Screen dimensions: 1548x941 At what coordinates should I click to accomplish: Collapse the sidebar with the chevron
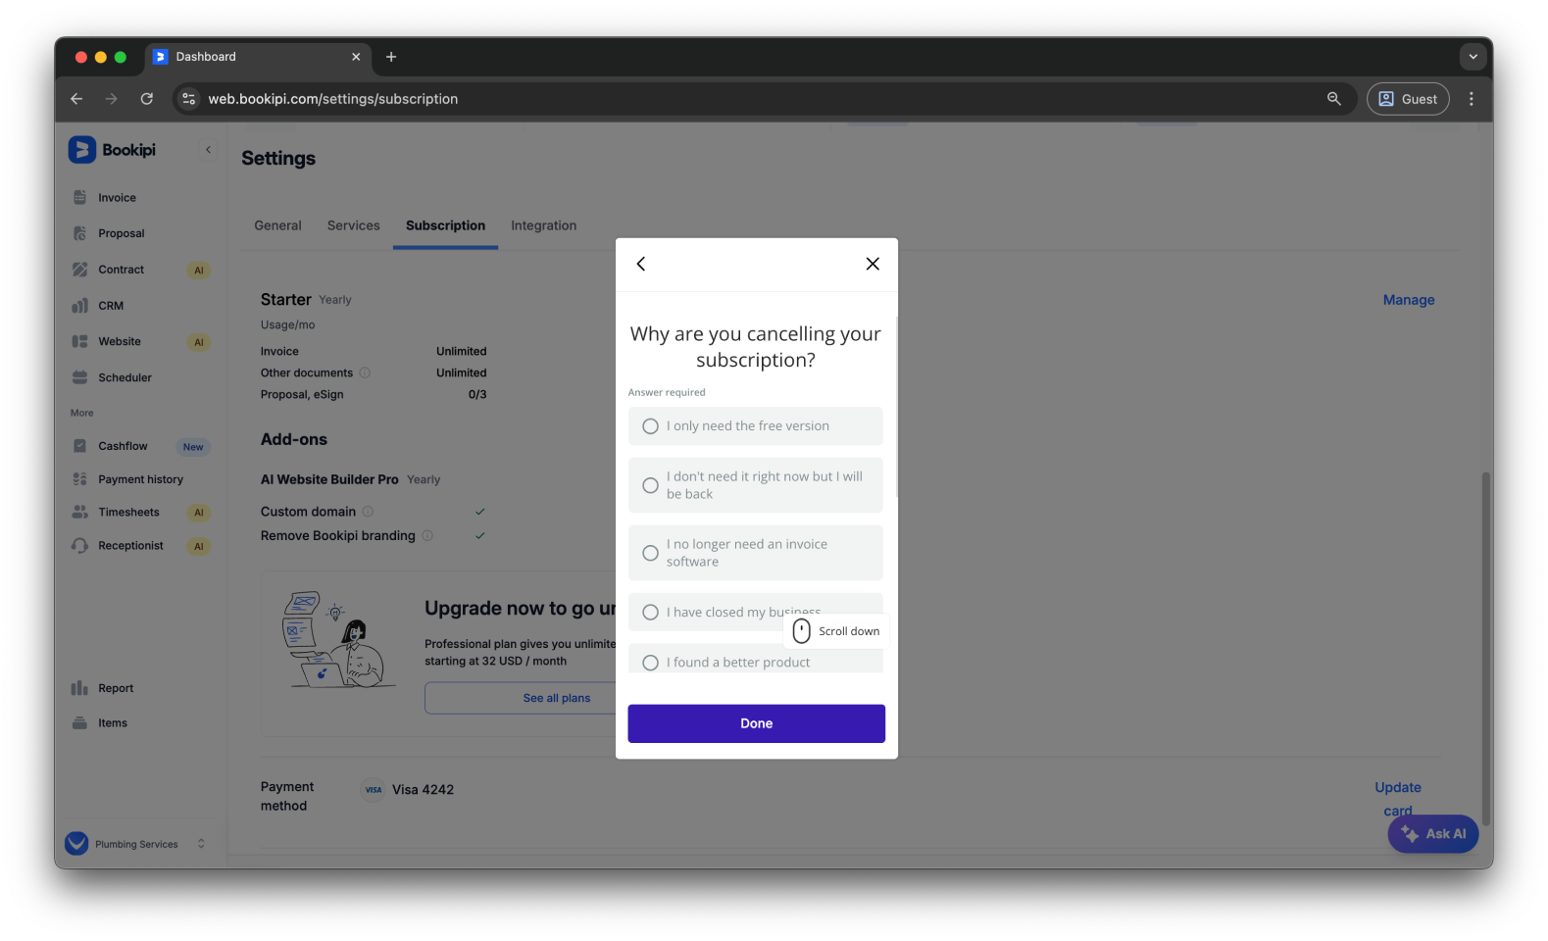click(x=208, y=150)
